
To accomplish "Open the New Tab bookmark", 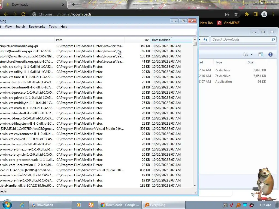I will [x=207, y=23].
